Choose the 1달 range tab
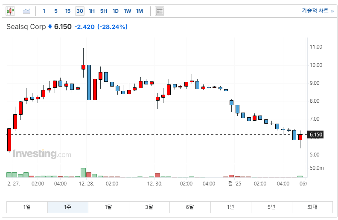Screen dimensions: 338x220 point(108,207)
